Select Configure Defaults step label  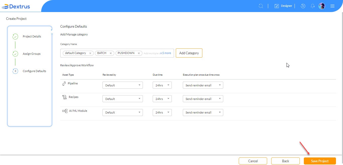point(34,71)
